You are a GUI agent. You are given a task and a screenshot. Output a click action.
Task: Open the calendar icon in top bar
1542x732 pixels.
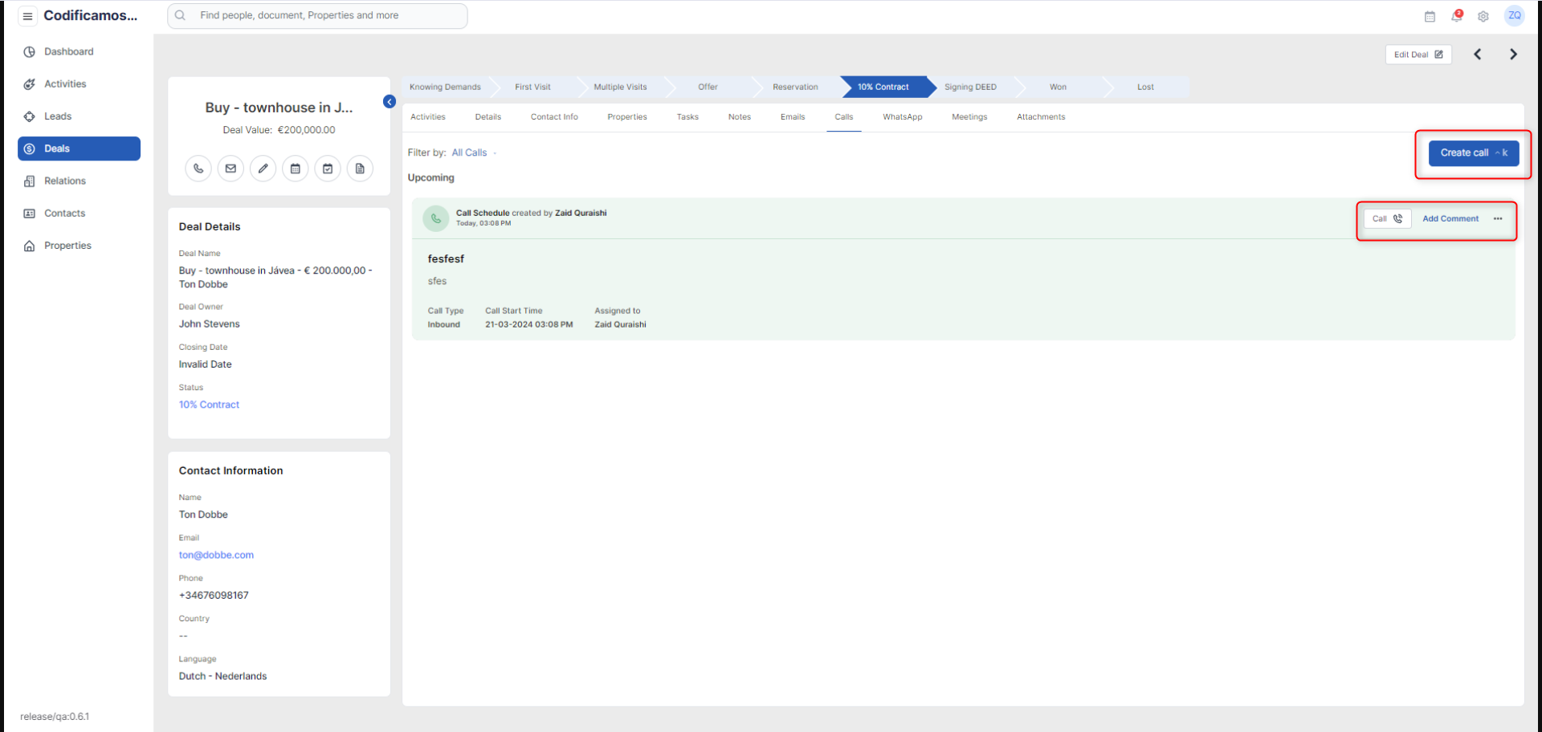click(x=1430, y=16)
